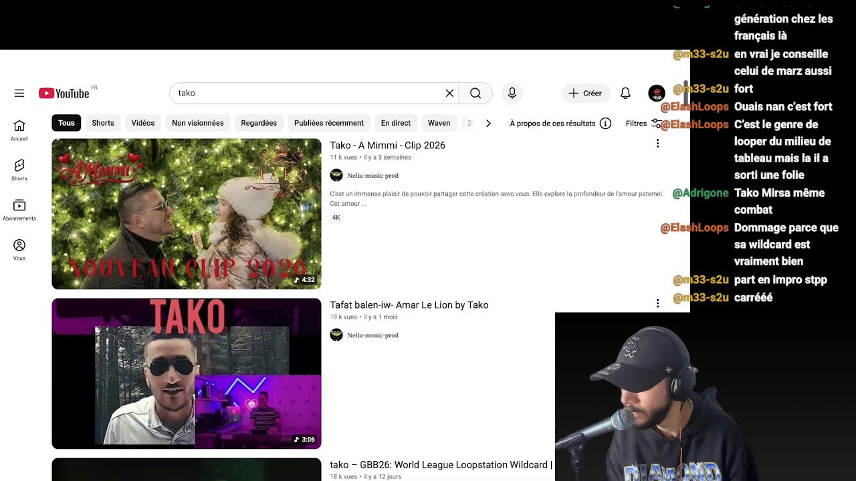Select the Shorts filter chip
The width and height of the screenshot is (856, 481).
point(103,123)
